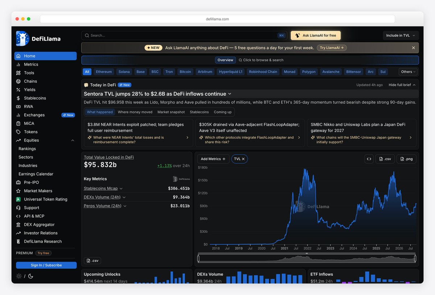Click the Market Makers star icon

pyautogui.click(x=18, y=191)
